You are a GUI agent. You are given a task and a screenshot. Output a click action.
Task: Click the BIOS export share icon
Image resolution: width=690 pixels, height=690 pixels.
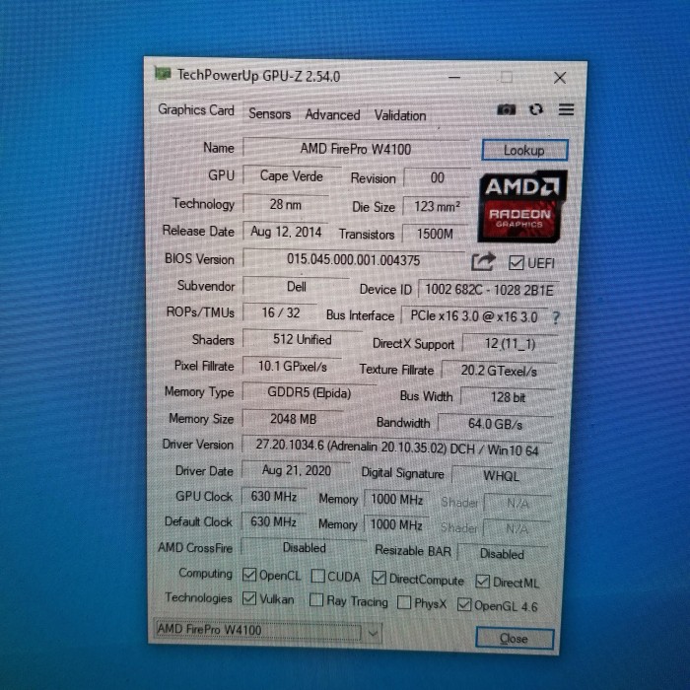483,261
